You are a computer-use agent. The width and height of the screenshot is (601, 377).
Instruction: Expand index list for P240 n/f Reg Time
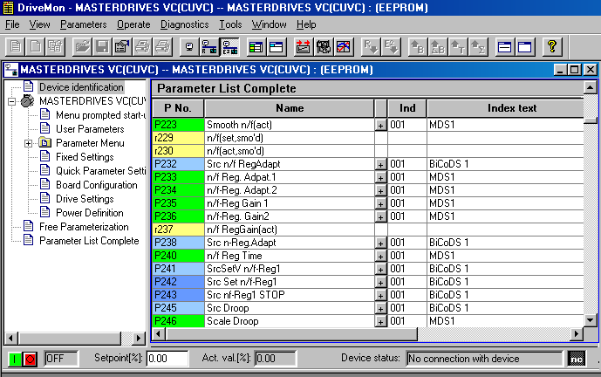click(380, 257)
